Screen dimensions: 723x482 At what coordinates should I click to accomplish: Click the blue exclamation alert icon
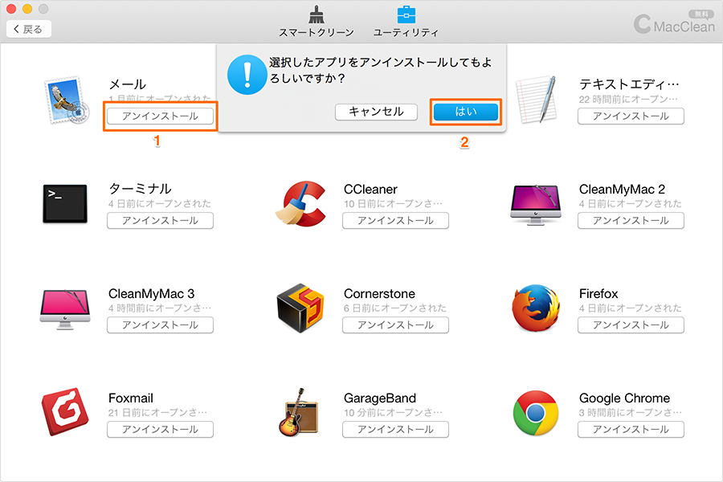click(x=247, y=75)
